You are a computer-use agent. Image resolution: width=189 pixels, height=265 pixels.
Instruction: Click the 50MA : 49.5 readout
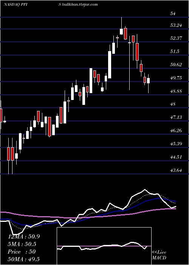[24, 259]
